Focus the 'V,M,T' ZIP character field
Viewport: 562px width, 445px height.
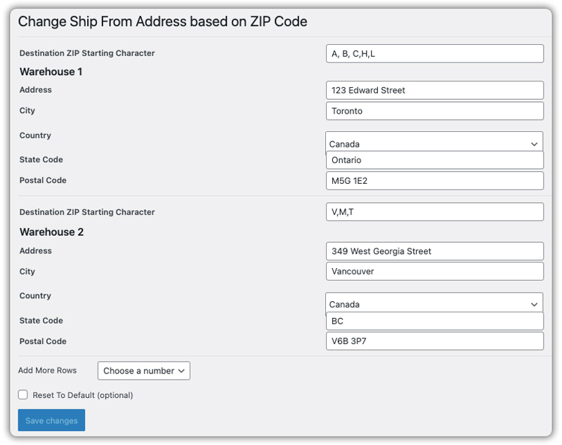coord(434,212)
